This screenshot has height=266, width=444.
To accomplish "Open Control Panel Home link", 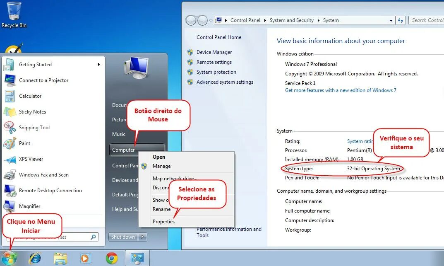I will pyautogui.click(x=219, y=37).
